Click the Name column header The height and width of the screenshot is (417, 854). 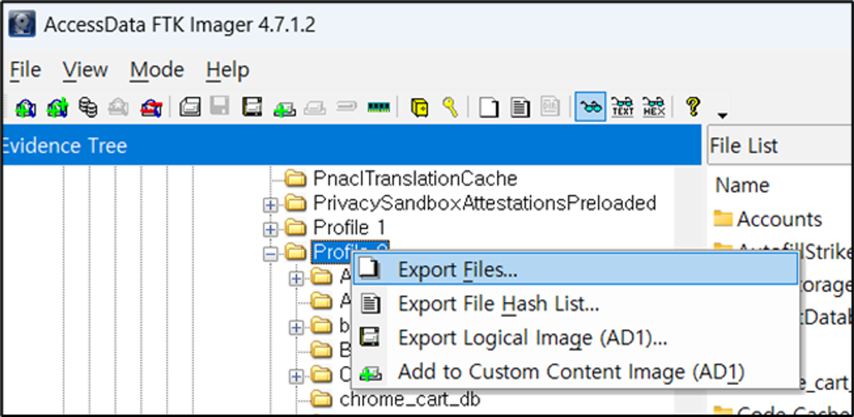pyautogui.click(x=742, y=185)
